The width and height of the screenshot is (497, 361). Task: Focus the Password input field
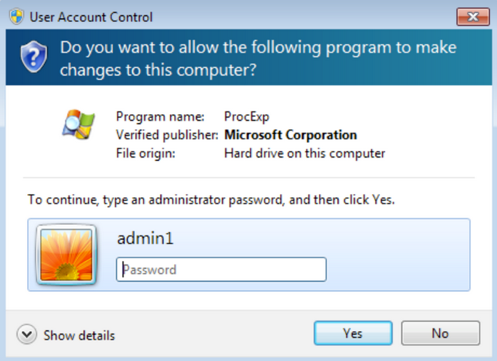pos(221,270)
